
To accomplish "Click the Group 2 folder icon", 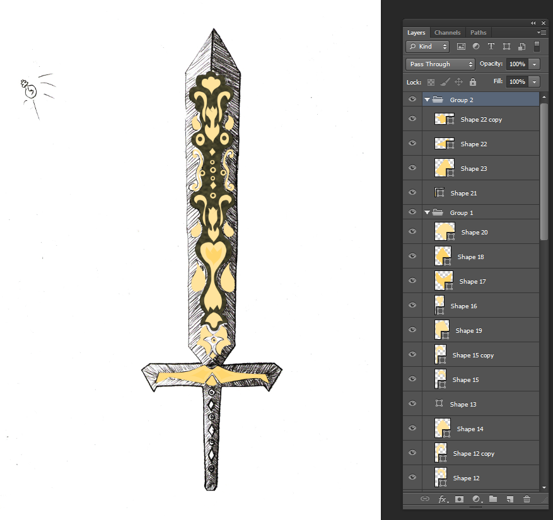I will point(438,100).
